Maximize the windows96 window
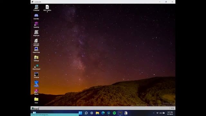 pos(166,2)
